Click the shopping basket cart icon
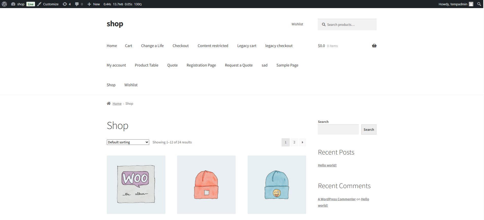 click(374, 46)
